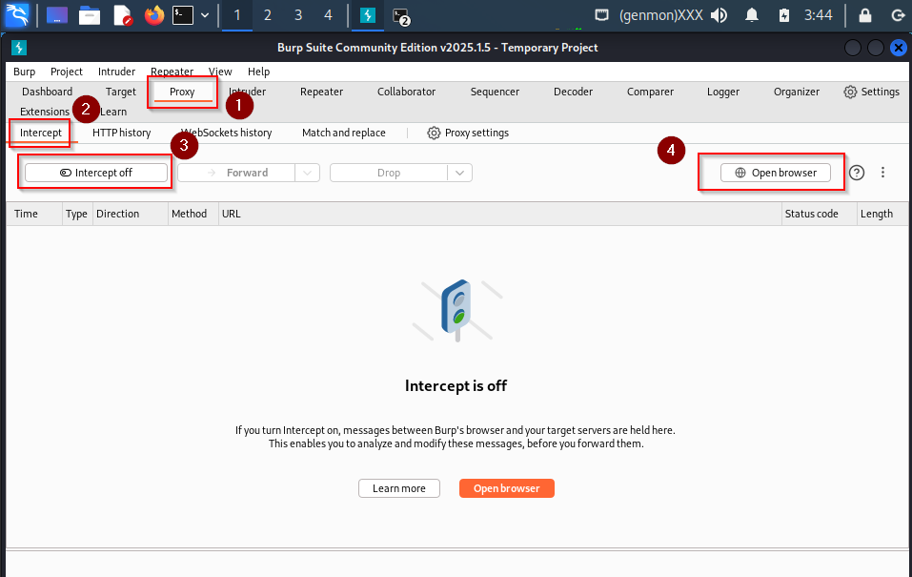The image size is (912, 577).
Task: Open the Intruder menu in the menu bar
Action: 116,72
